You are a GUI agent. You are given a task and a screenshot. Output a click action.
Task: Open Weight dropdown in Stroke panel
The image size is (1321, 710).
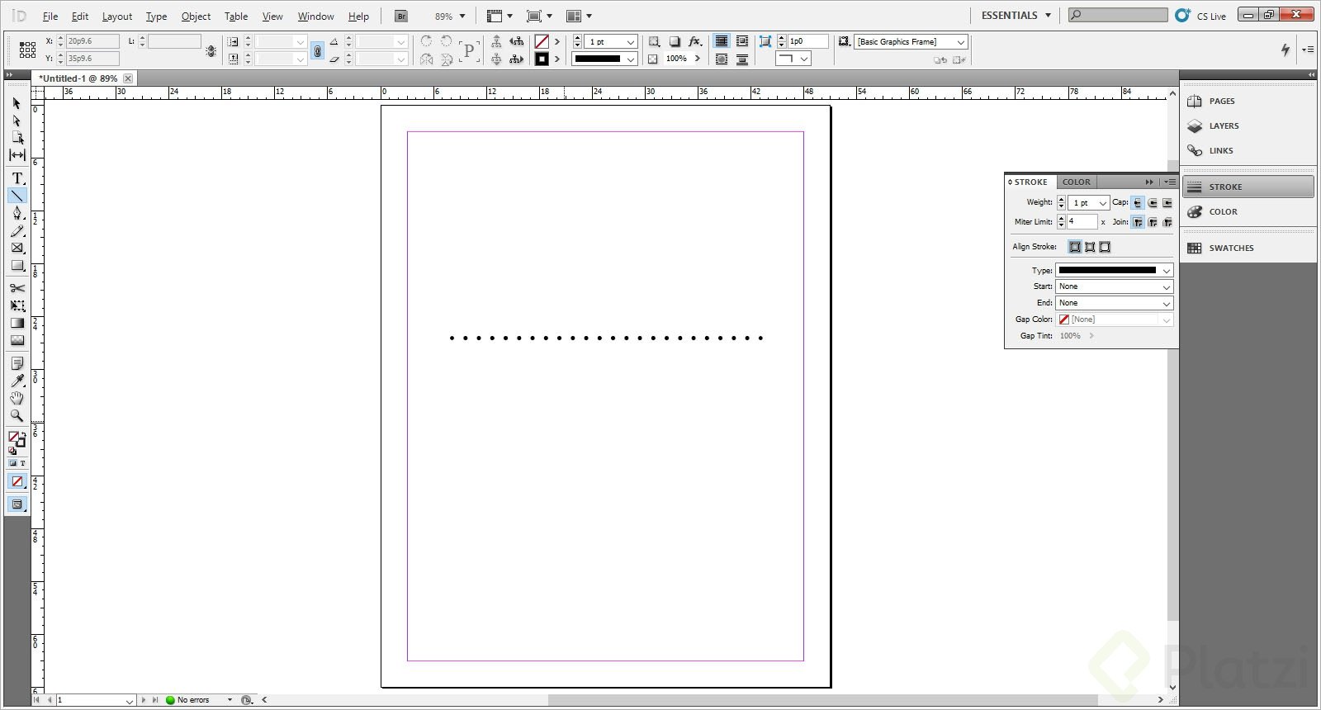point(1103,203)
